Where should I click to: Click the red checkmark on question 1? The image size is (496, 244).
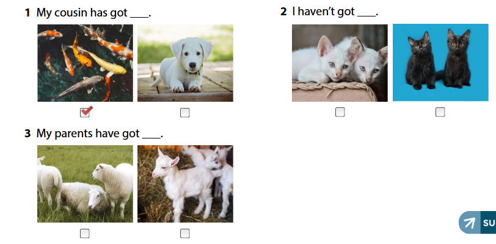coord(87,110)
